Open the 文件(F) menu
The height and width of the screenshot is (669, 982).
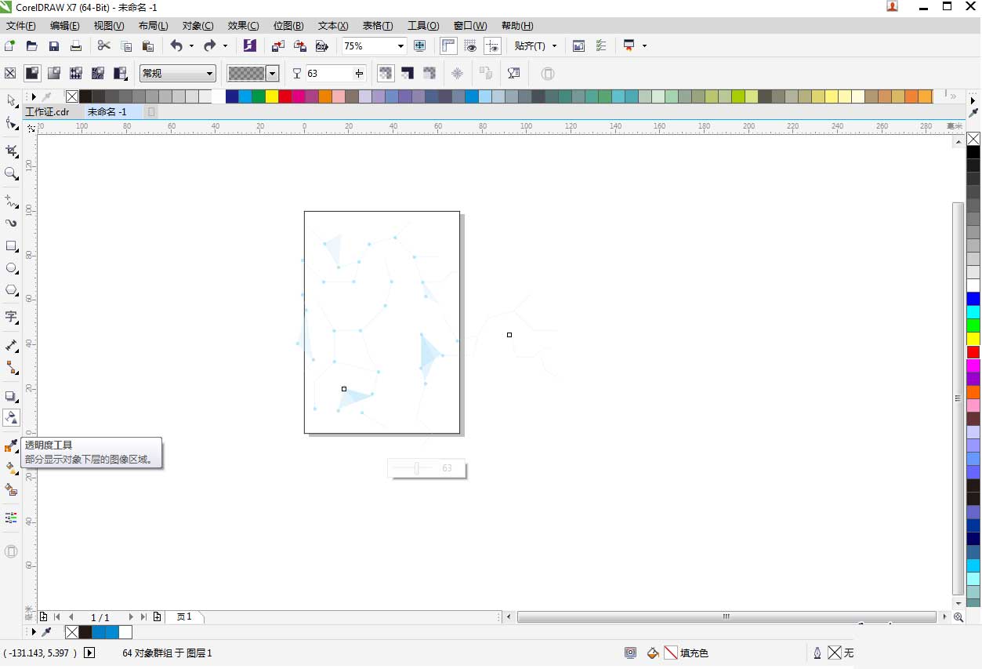(21, 26)
